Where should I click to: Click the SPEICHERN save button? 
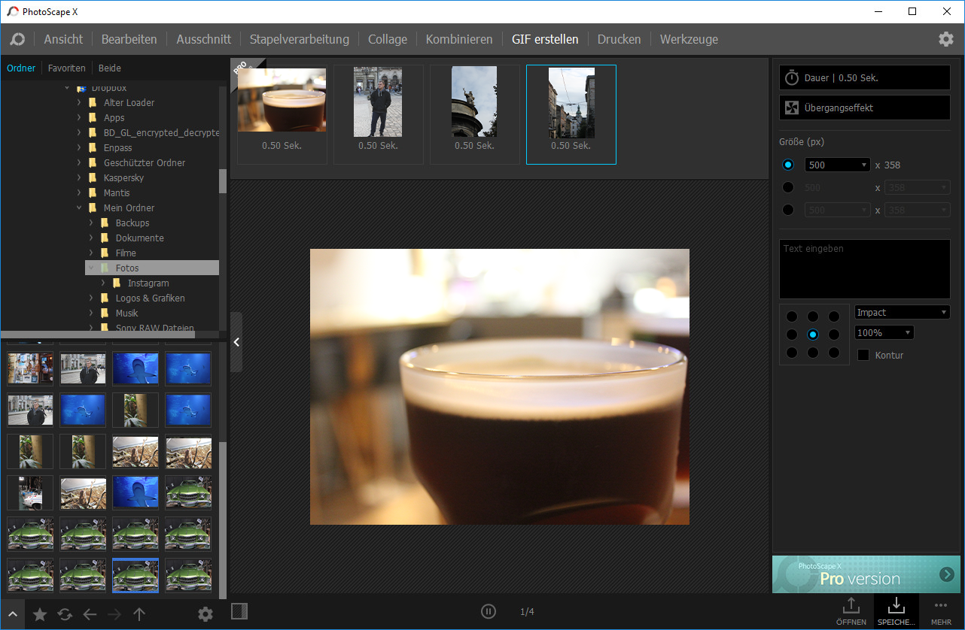[896, 611]
